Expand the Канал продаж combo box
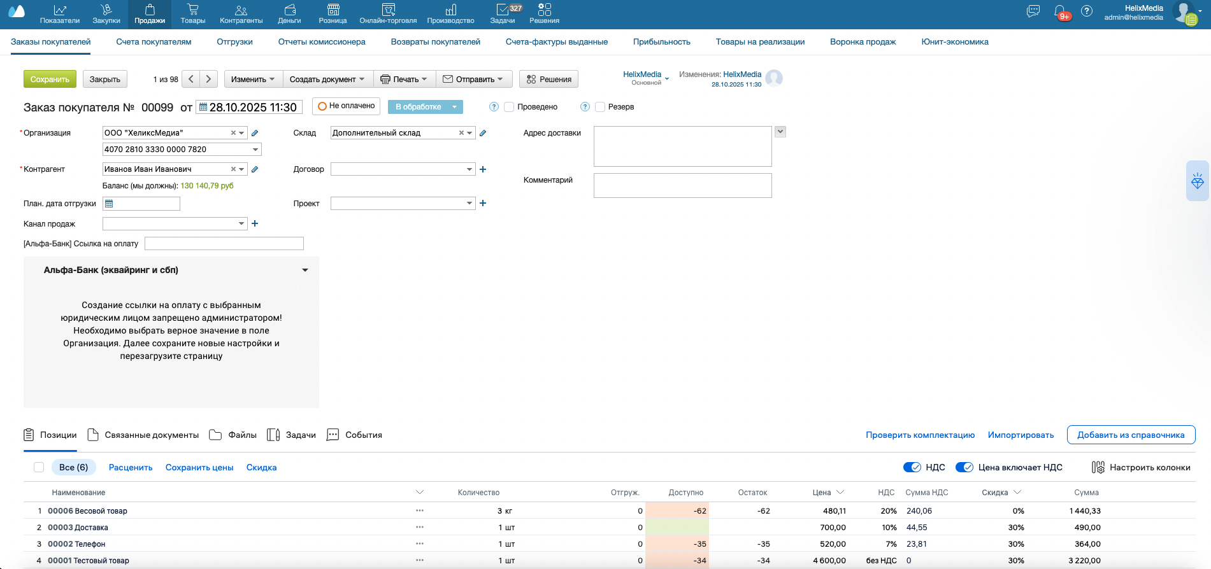 click(241, 223)
